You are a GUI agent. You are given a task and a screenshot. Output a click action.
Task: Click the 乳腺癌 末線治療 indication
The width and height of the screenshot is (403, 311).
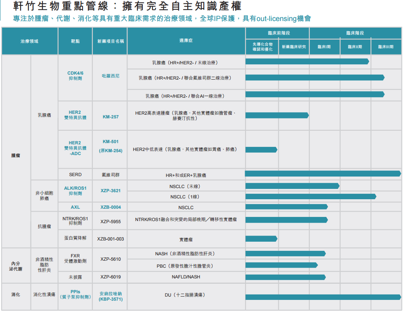pyautogui.click(x=185, y=63)
